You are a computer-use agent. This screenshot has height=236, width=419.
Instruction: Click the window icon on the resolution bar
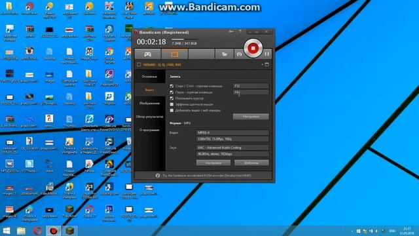coord(266,64)
